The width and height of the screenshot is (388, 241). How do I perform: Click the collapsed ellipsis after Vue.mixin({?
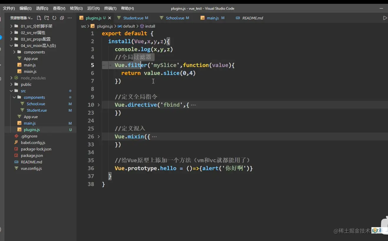[x=154, y=137]
